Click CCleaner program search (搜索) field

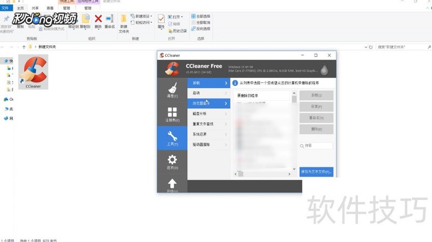[316, 146]
